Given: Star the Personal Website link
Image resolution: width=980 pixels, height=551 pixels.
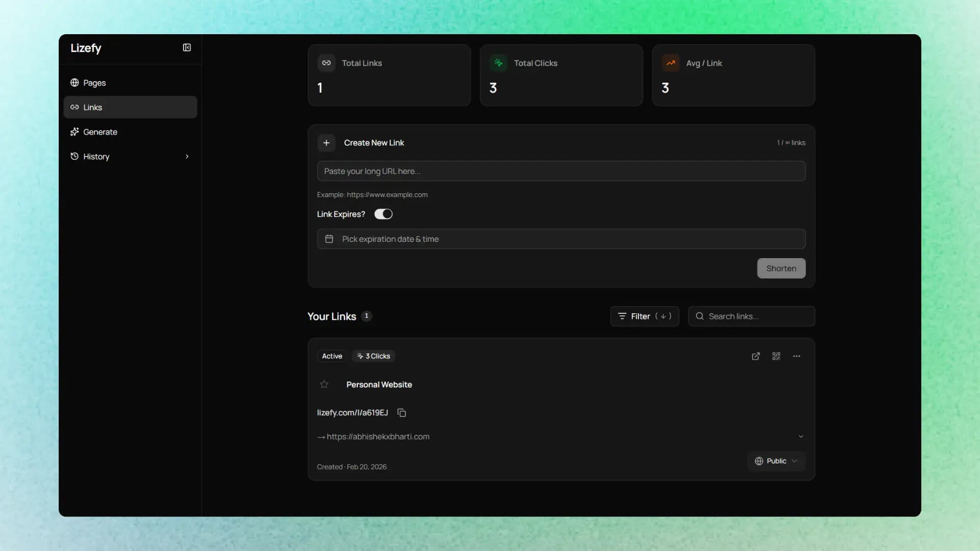Looking at the screenshot, I should click(x=324, y=385).
